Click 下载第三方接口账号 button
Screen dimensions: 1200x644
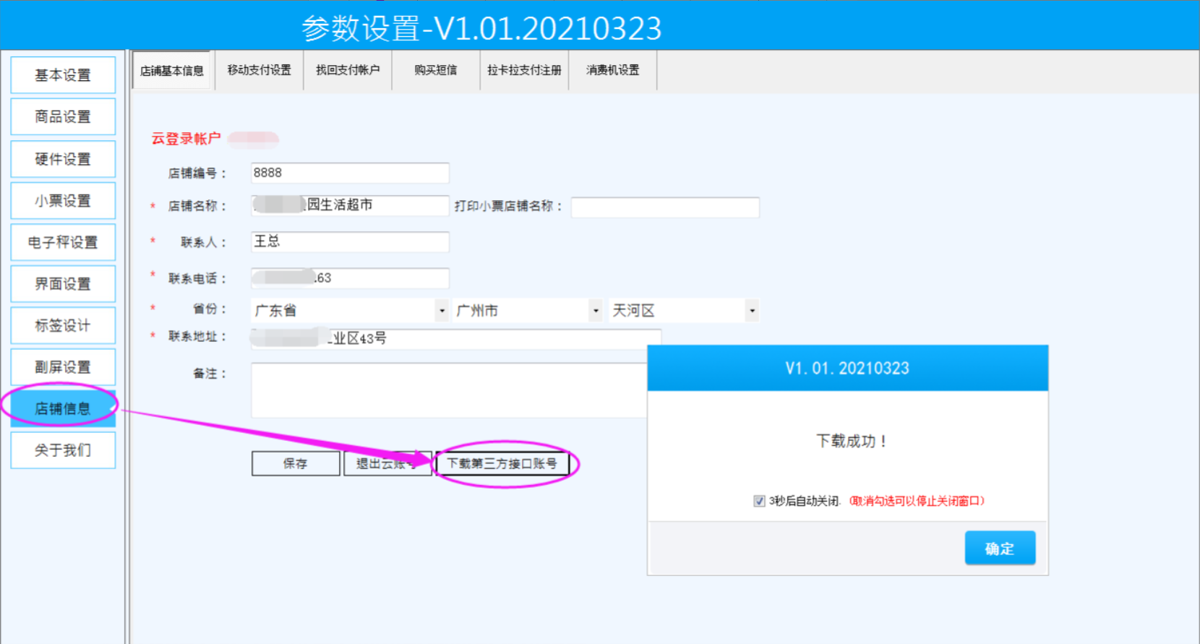(502, 463)
